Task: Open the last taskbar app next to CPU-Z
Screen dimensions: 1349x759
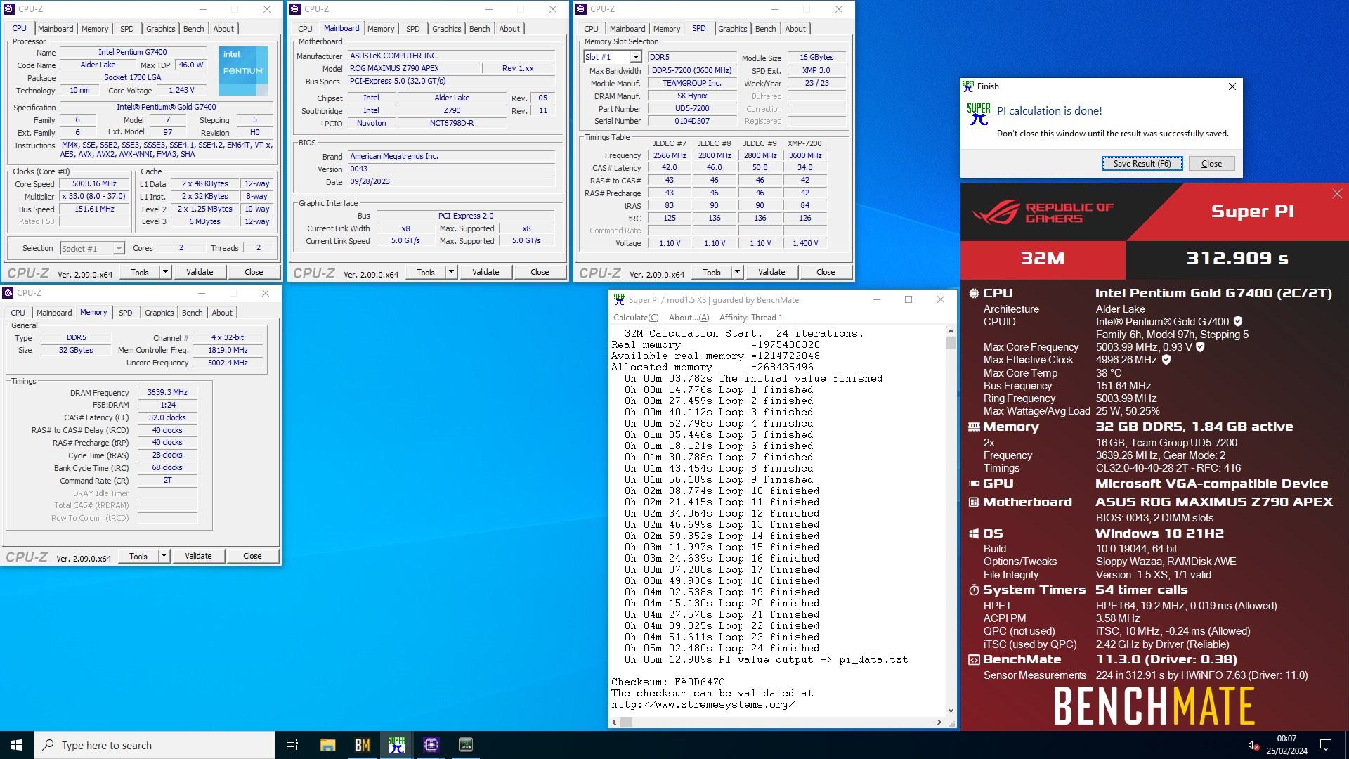Action: coord(465,745)
